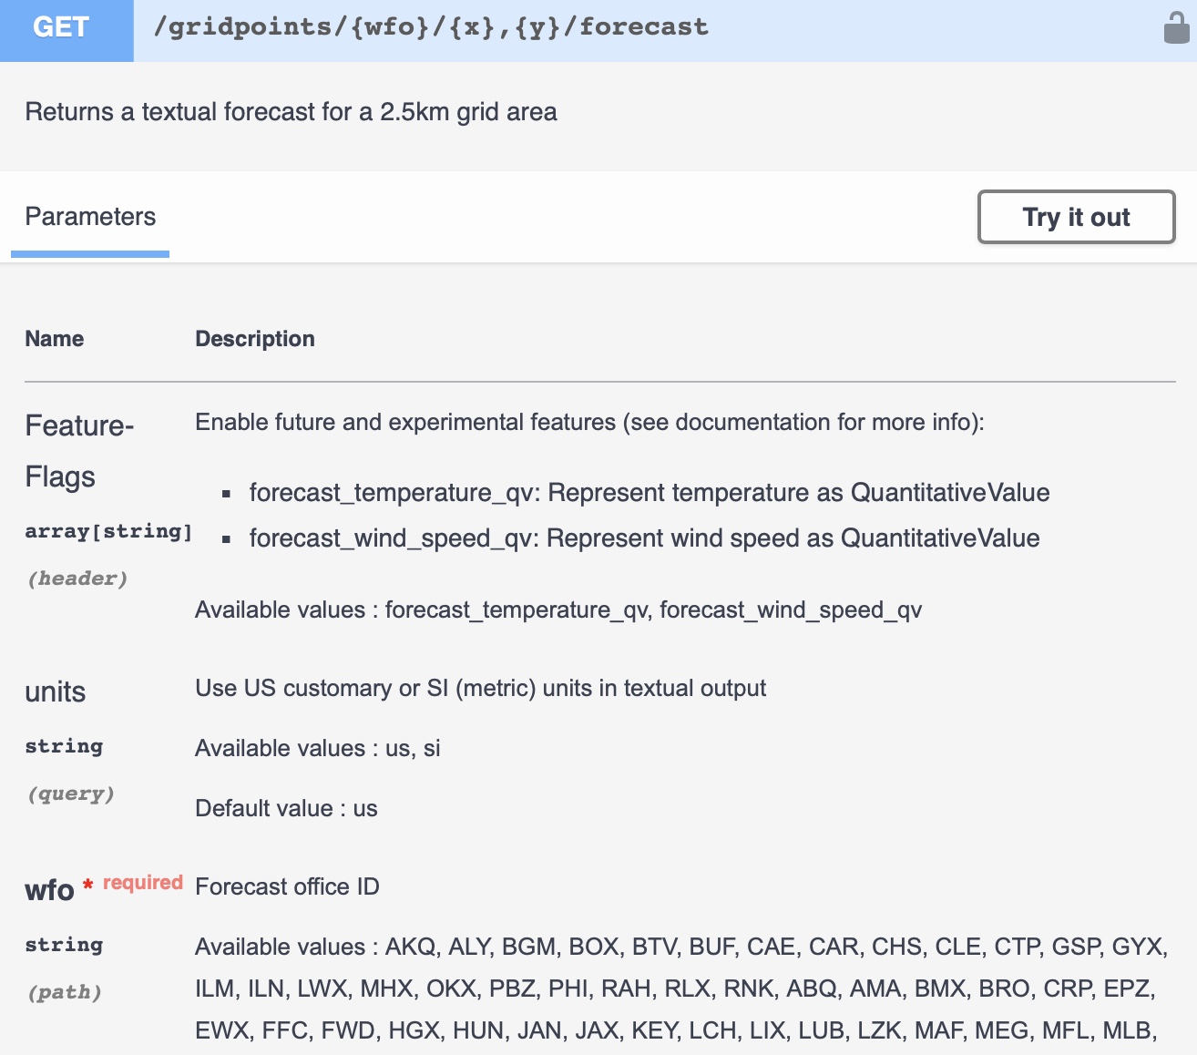The width and height of the screenshot is (1197, 1055).
Task: Click the 'Use US customary or SI' description
Action: [x=480, y=688]
